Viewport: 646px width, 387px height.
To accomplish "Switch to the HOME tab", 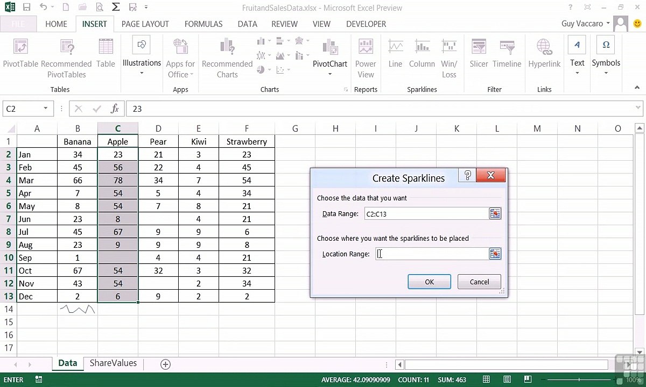I will pyautogui.click(x=56, y=24).
